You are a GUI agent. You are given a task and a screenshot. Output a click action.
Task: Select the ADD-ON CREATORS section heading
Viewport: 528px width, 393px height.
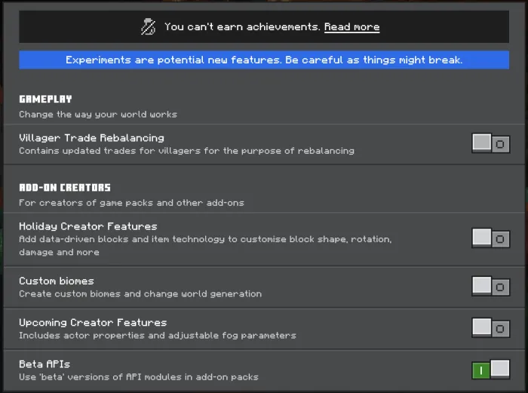(65, 187)
